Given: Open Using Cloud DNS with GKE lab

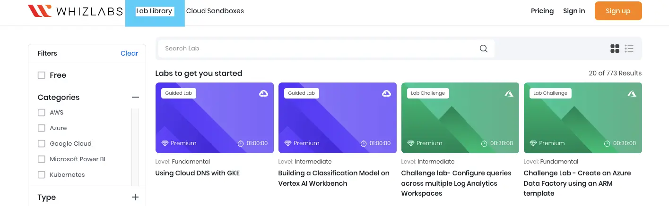Looking at the screenshot, I should click(198, 173).
